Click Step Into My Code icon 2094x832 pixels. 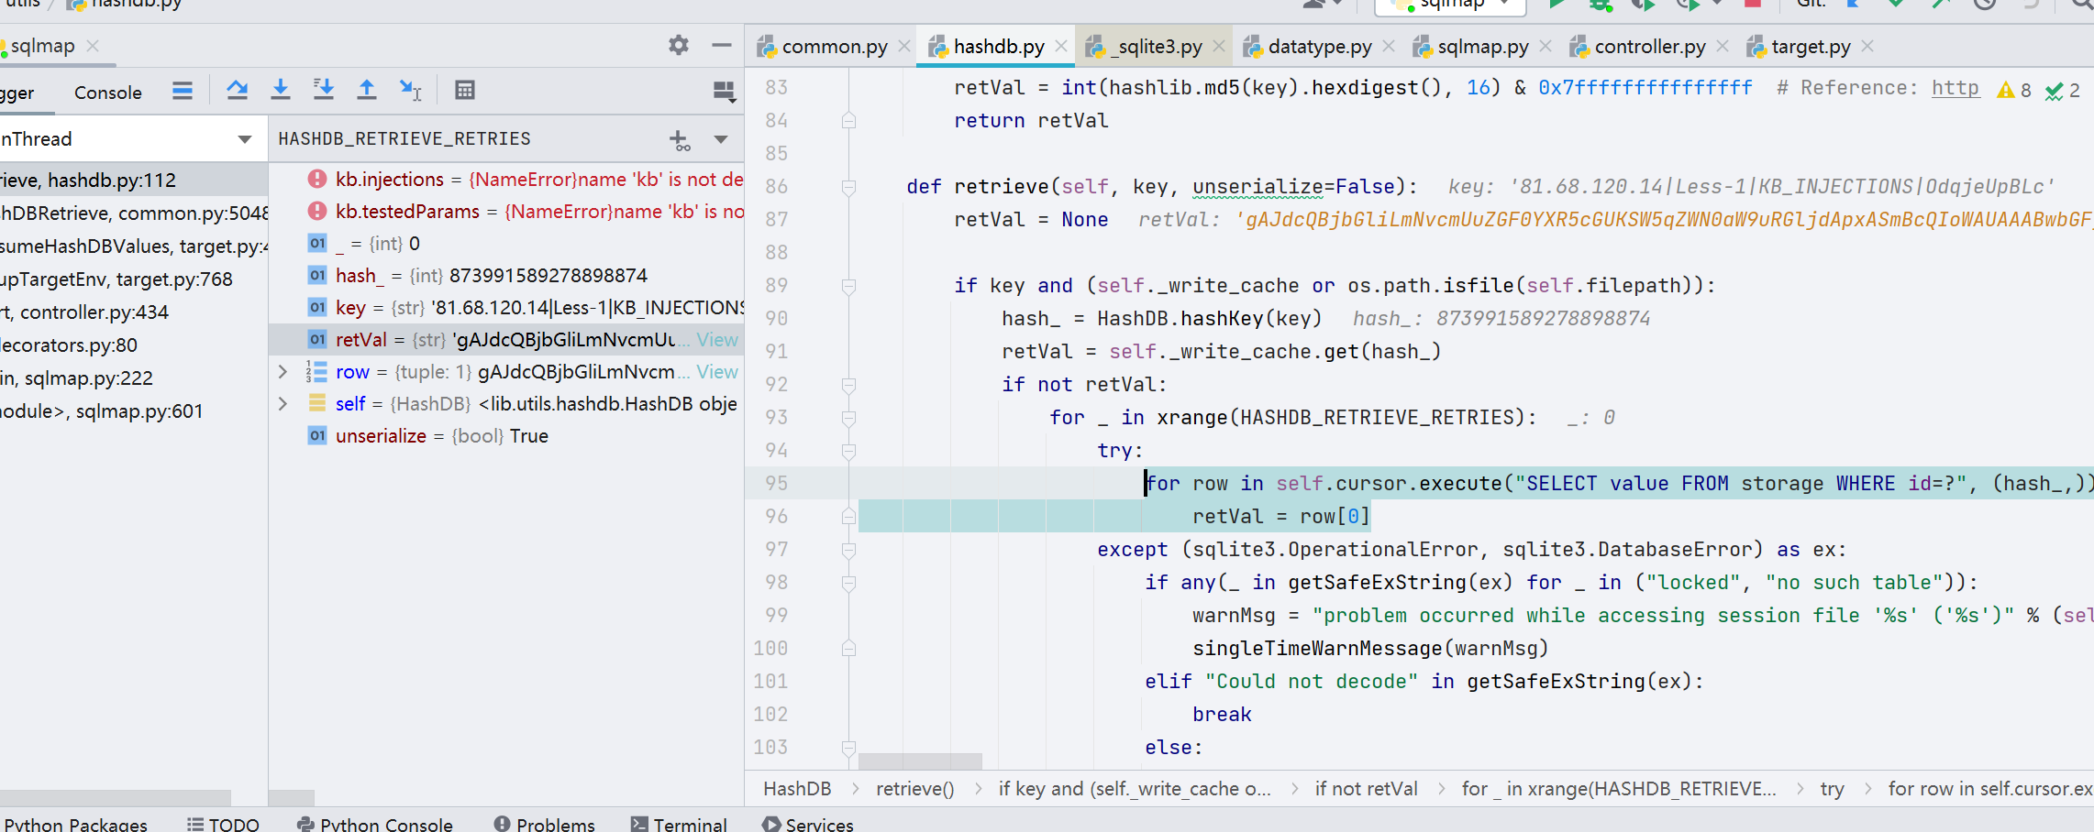point(324,90)
